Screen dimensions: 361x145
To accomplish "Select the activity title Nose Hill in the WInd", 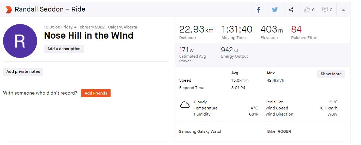I will pyautogui.click(x=88, y=36).
